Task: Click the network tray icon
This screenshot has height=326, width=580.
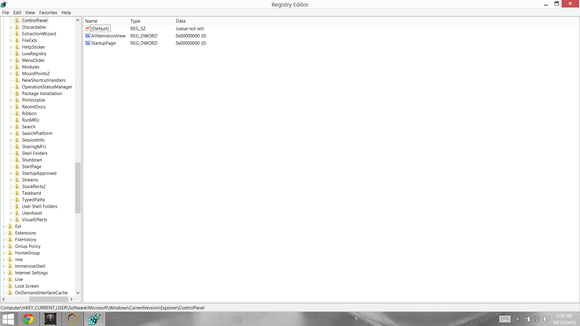Action: pyautogui.click(x=536, y=319)
